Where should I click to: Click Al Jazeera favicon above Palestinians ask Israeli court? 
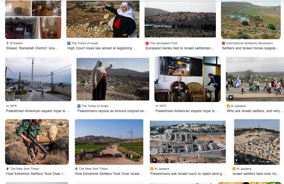[152, 169]
